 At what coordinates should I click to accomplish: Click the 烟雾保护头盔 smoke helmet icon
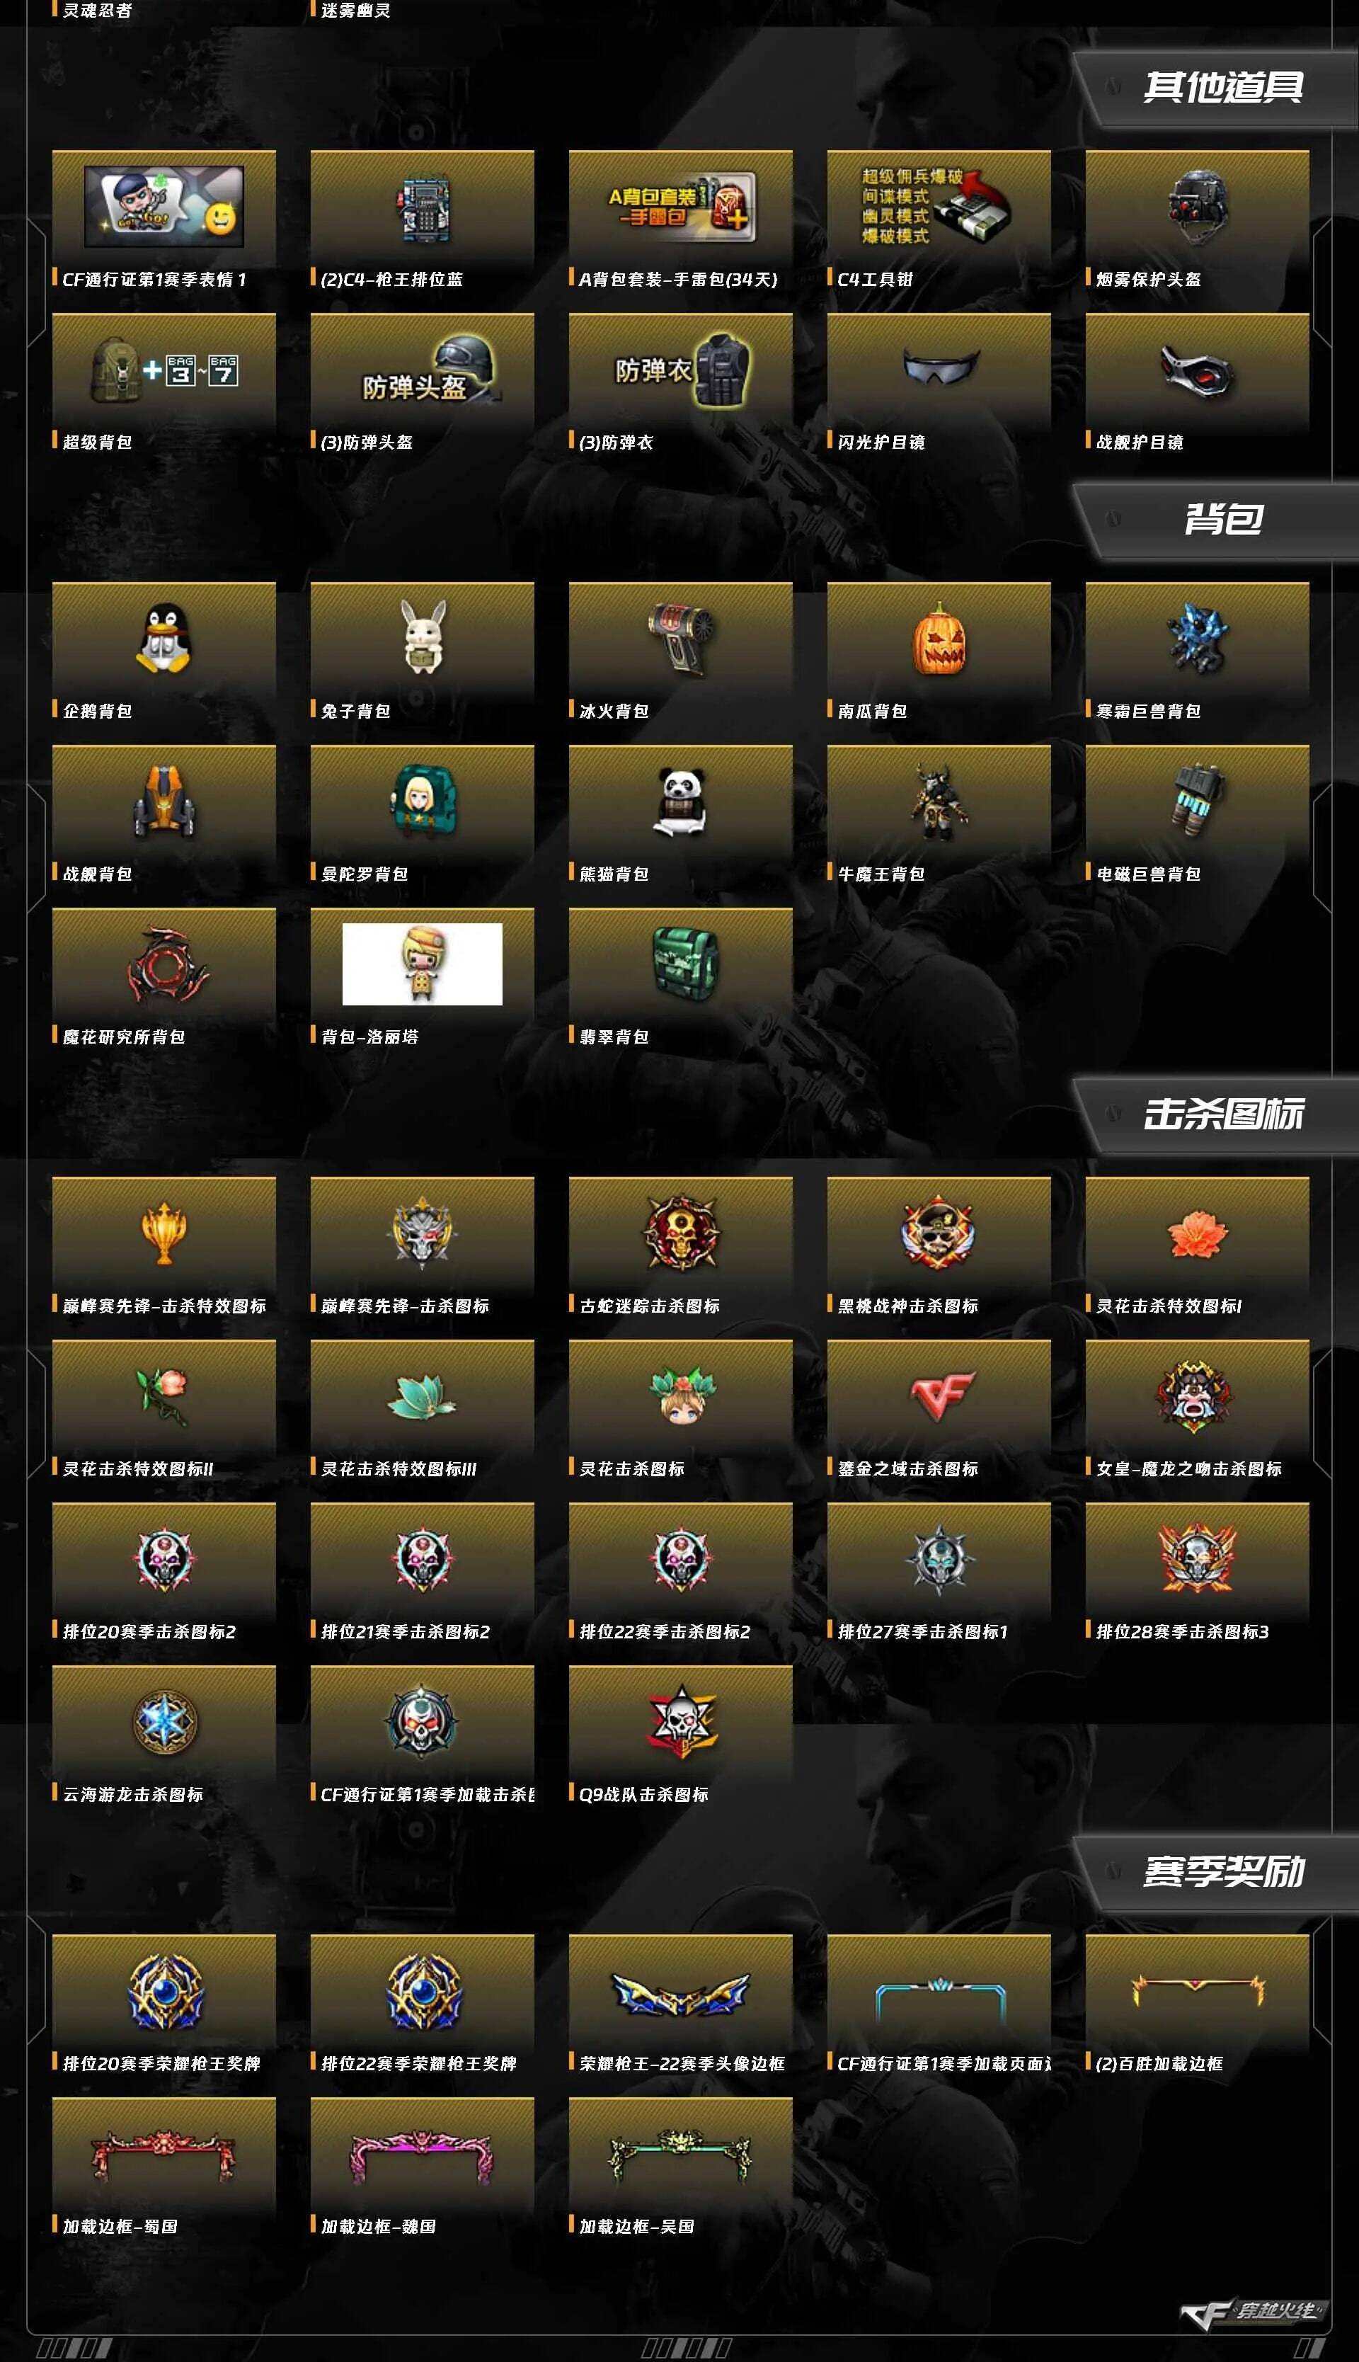[1197, 206]
